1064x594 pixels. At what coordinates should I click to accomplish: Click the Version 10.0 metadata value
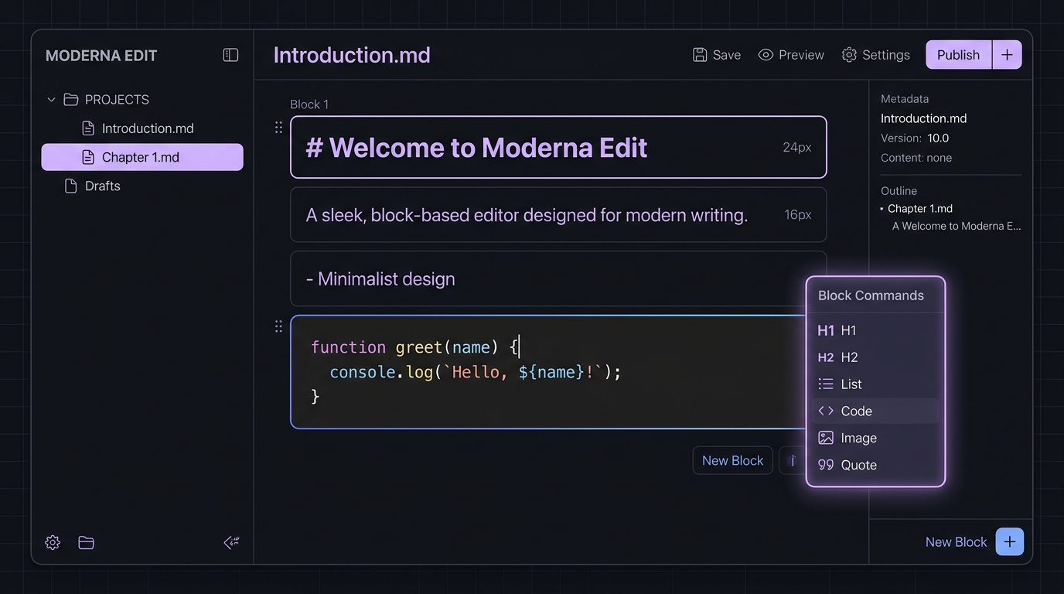(938, 138)
